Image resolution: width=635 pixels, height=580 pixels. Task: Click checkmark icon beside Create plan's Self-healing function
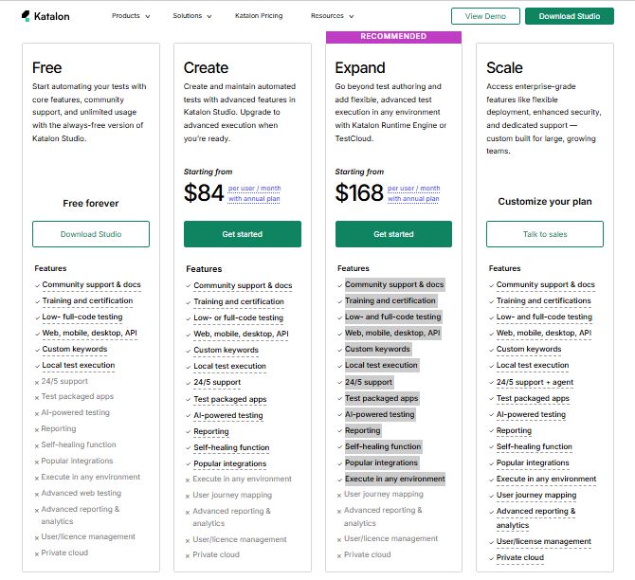[x=189, y=447]
